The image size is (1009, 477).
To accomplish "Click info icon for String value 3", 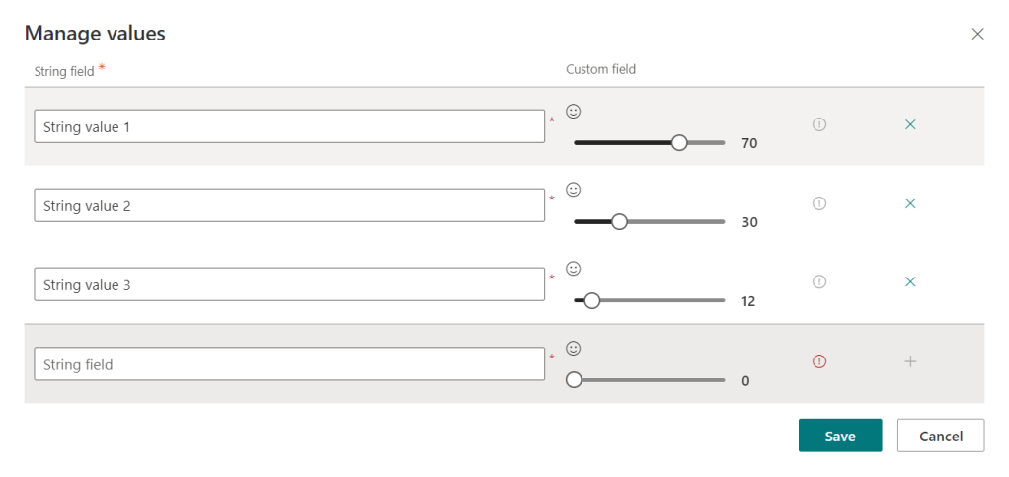I will coord(818,282).
